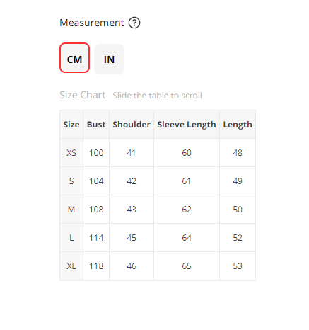Click the Size column header
The height and width of the screenshot is (330, 309).
[x=71, y=125]
